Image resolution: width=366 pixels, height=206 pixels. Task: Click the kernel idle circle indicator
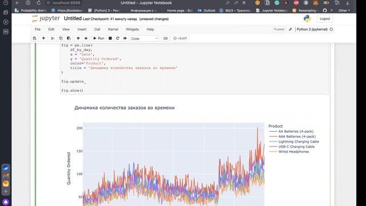pyautogui.click(x=331, y=29)
